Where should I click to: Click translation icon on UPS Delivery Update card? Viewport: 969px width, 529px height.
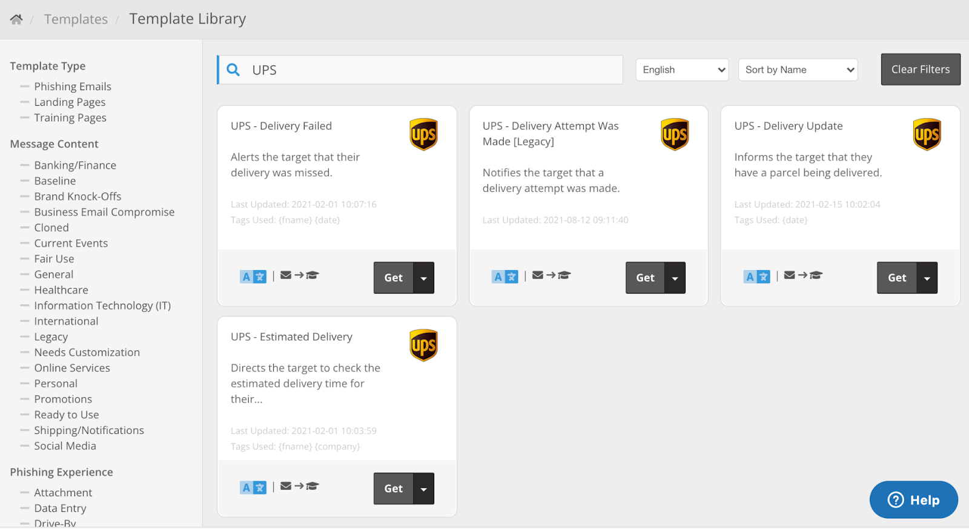coord(756,277)
